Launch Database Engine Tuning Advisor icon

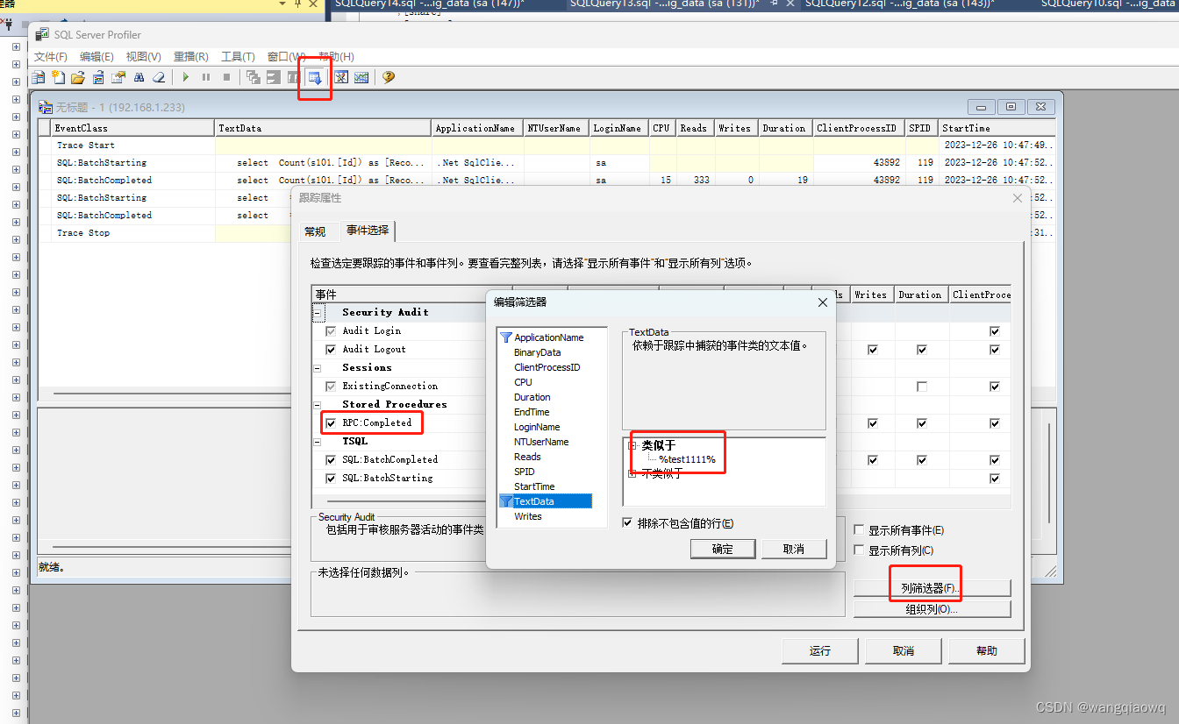(x=340, y=77)
